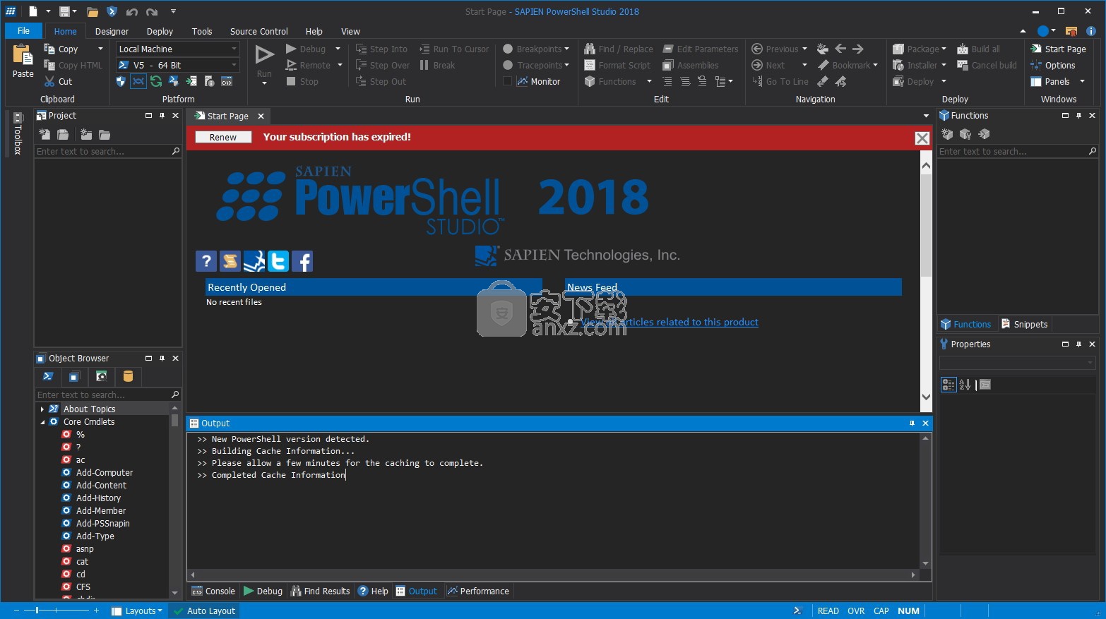Close the Start Page tab
This screenshot has width=1106, height=619.
coord(261,116)
